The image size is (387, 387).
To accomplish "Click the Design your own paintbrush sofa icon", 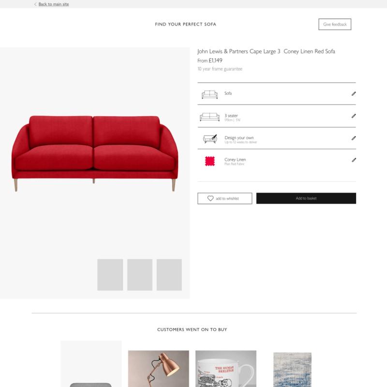I will 210,139.
